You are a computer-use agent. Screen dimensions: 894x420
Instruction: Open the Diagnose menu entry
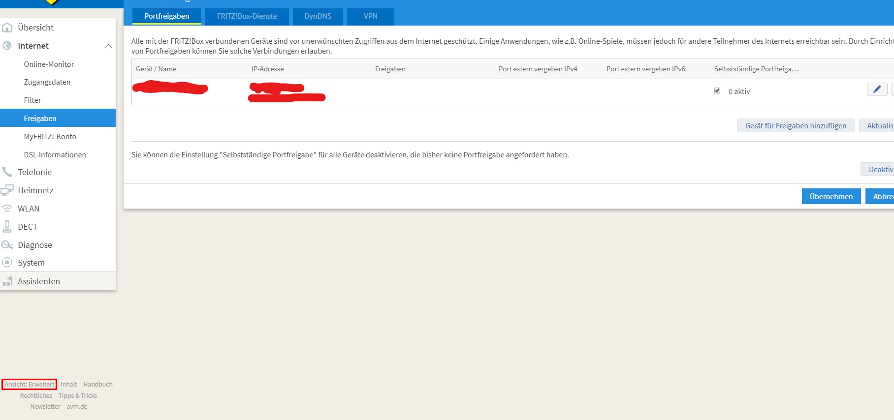pyautogui.click(x=34, y=245)
